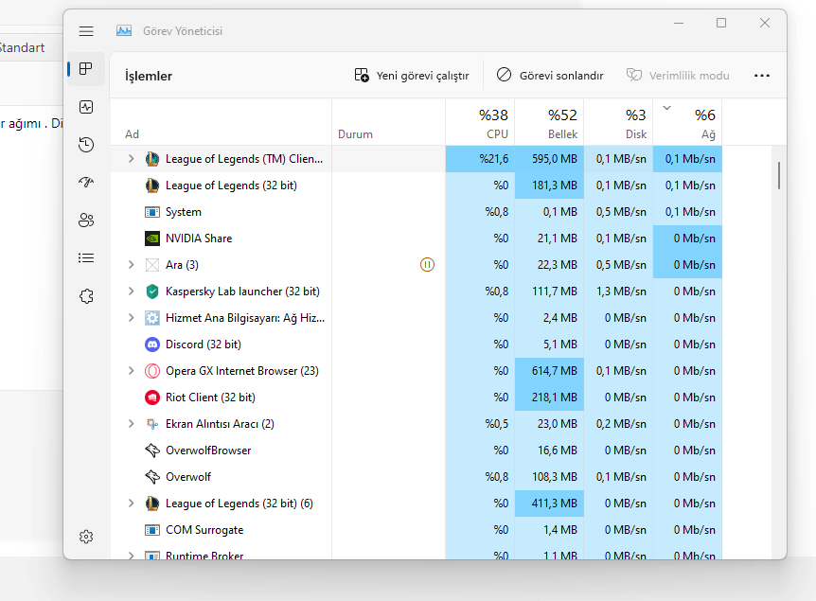Image resolution: width=816 pixels, height=601 pixels.
Task: Select the NVIDIA Share process row
Action: tap(417, 239)
